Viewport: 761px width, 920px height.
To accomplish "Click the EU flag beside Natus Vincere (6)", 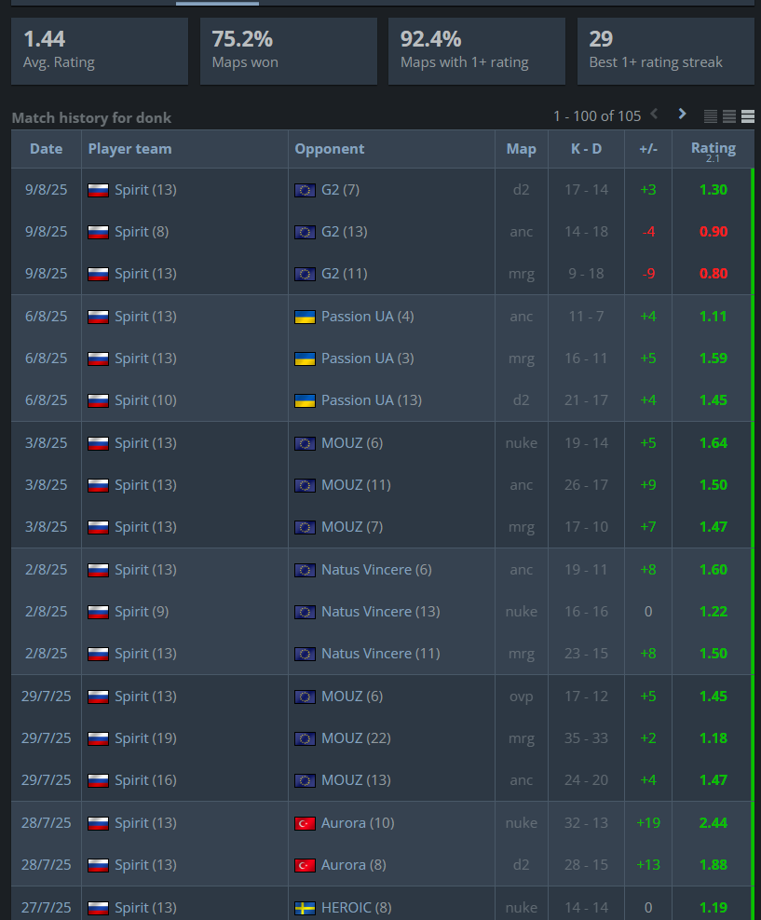I will pos(305,570).
